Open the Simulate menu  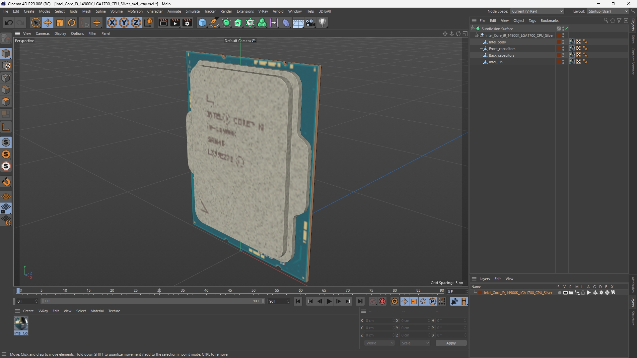click(192, 11)
